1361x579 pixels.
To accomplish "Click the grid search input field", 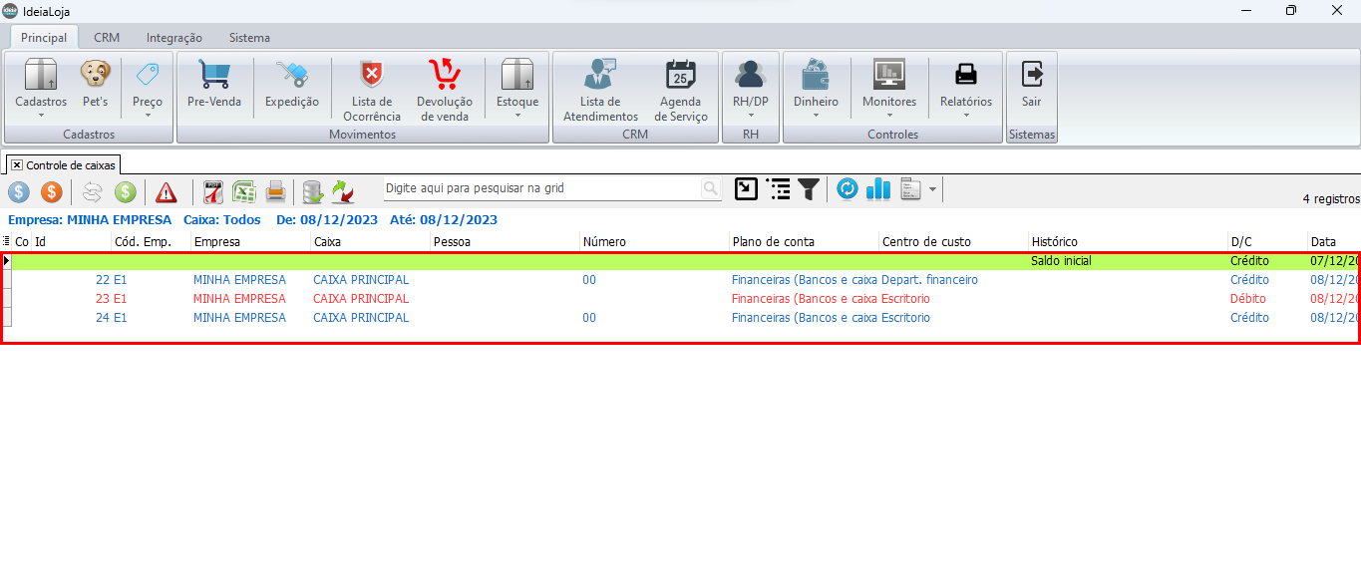I will tap(542, 187).
